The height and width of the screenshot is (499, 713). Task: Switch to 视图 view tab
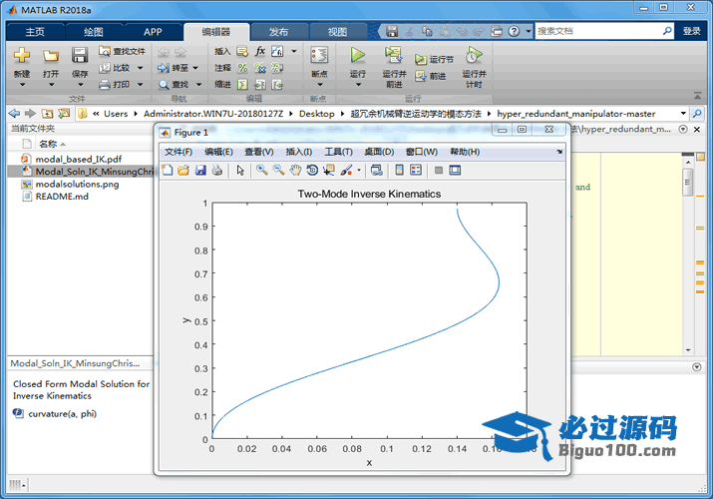point(337,32)
